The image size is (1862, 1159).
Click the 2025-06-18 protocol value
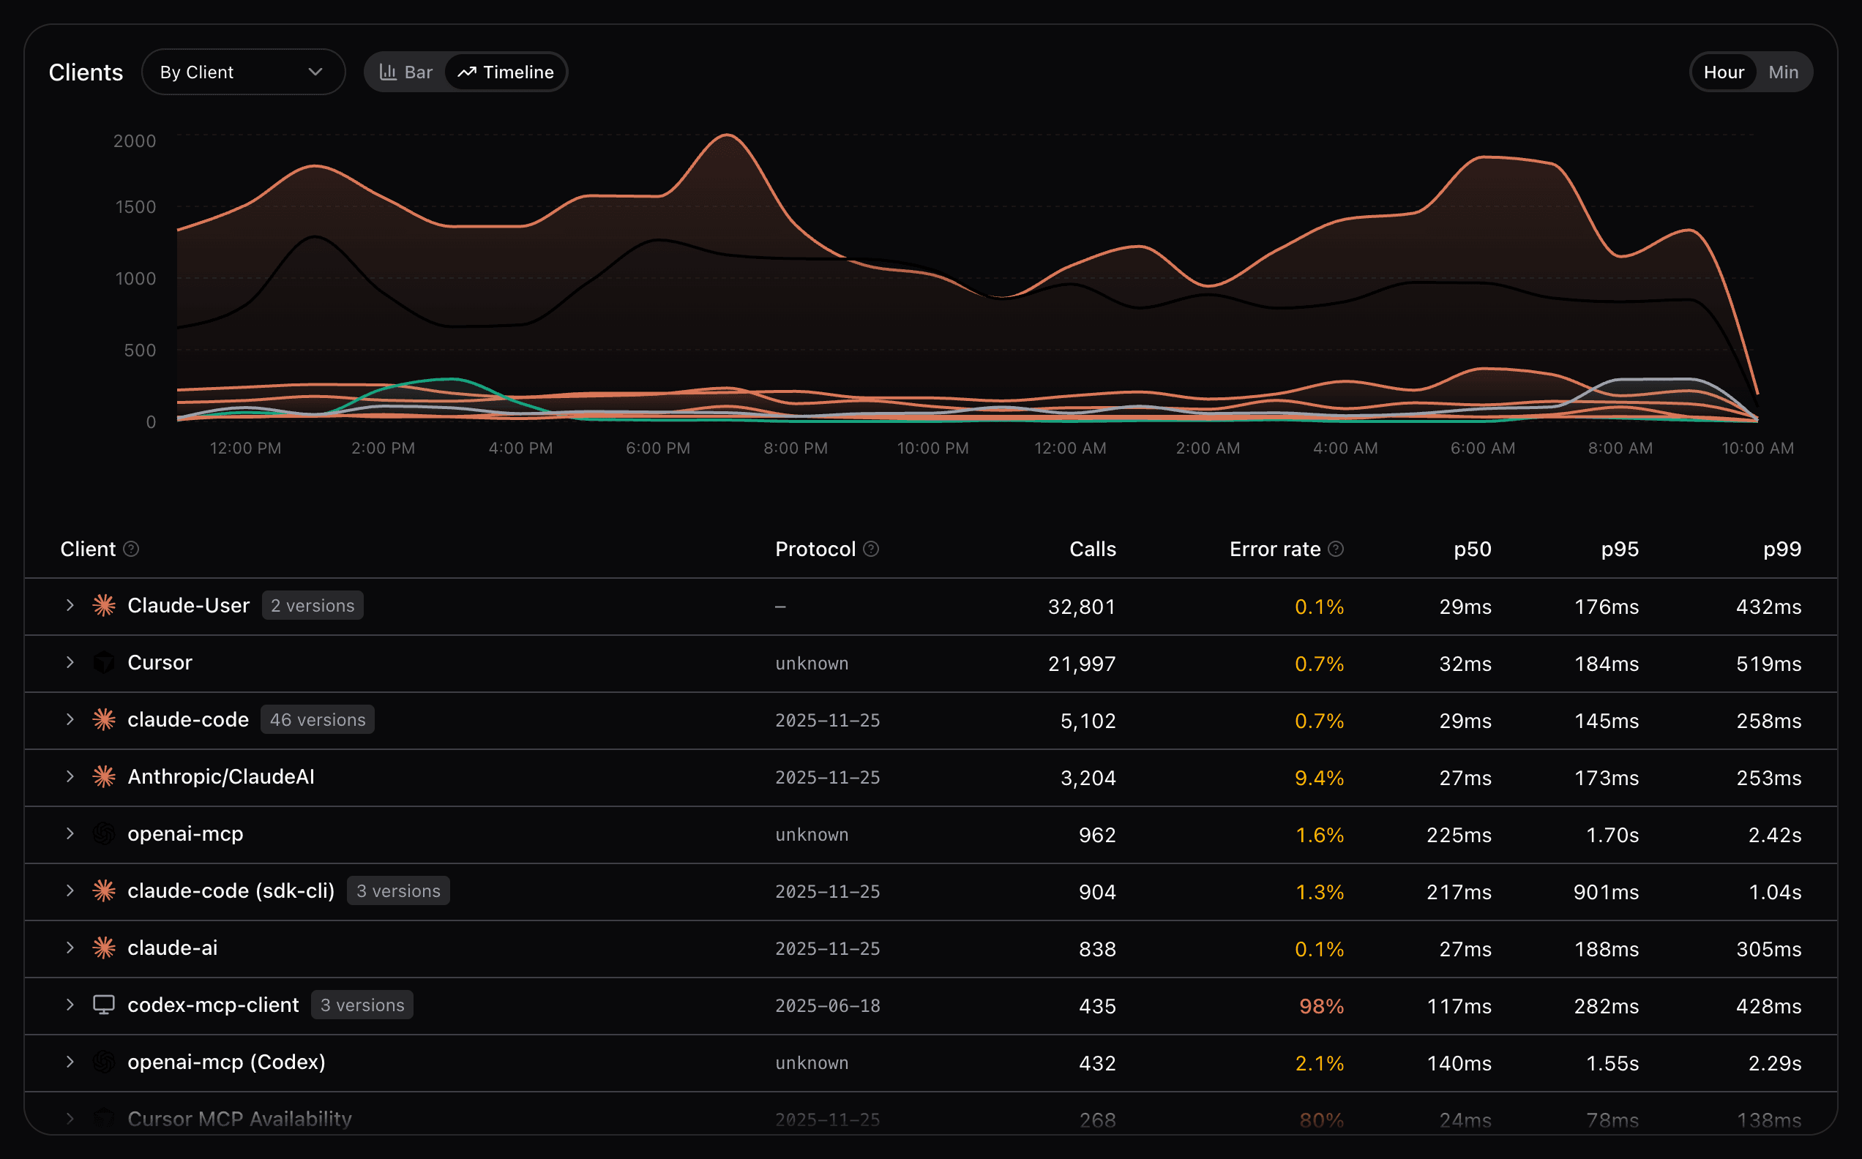pos(828,1005)
